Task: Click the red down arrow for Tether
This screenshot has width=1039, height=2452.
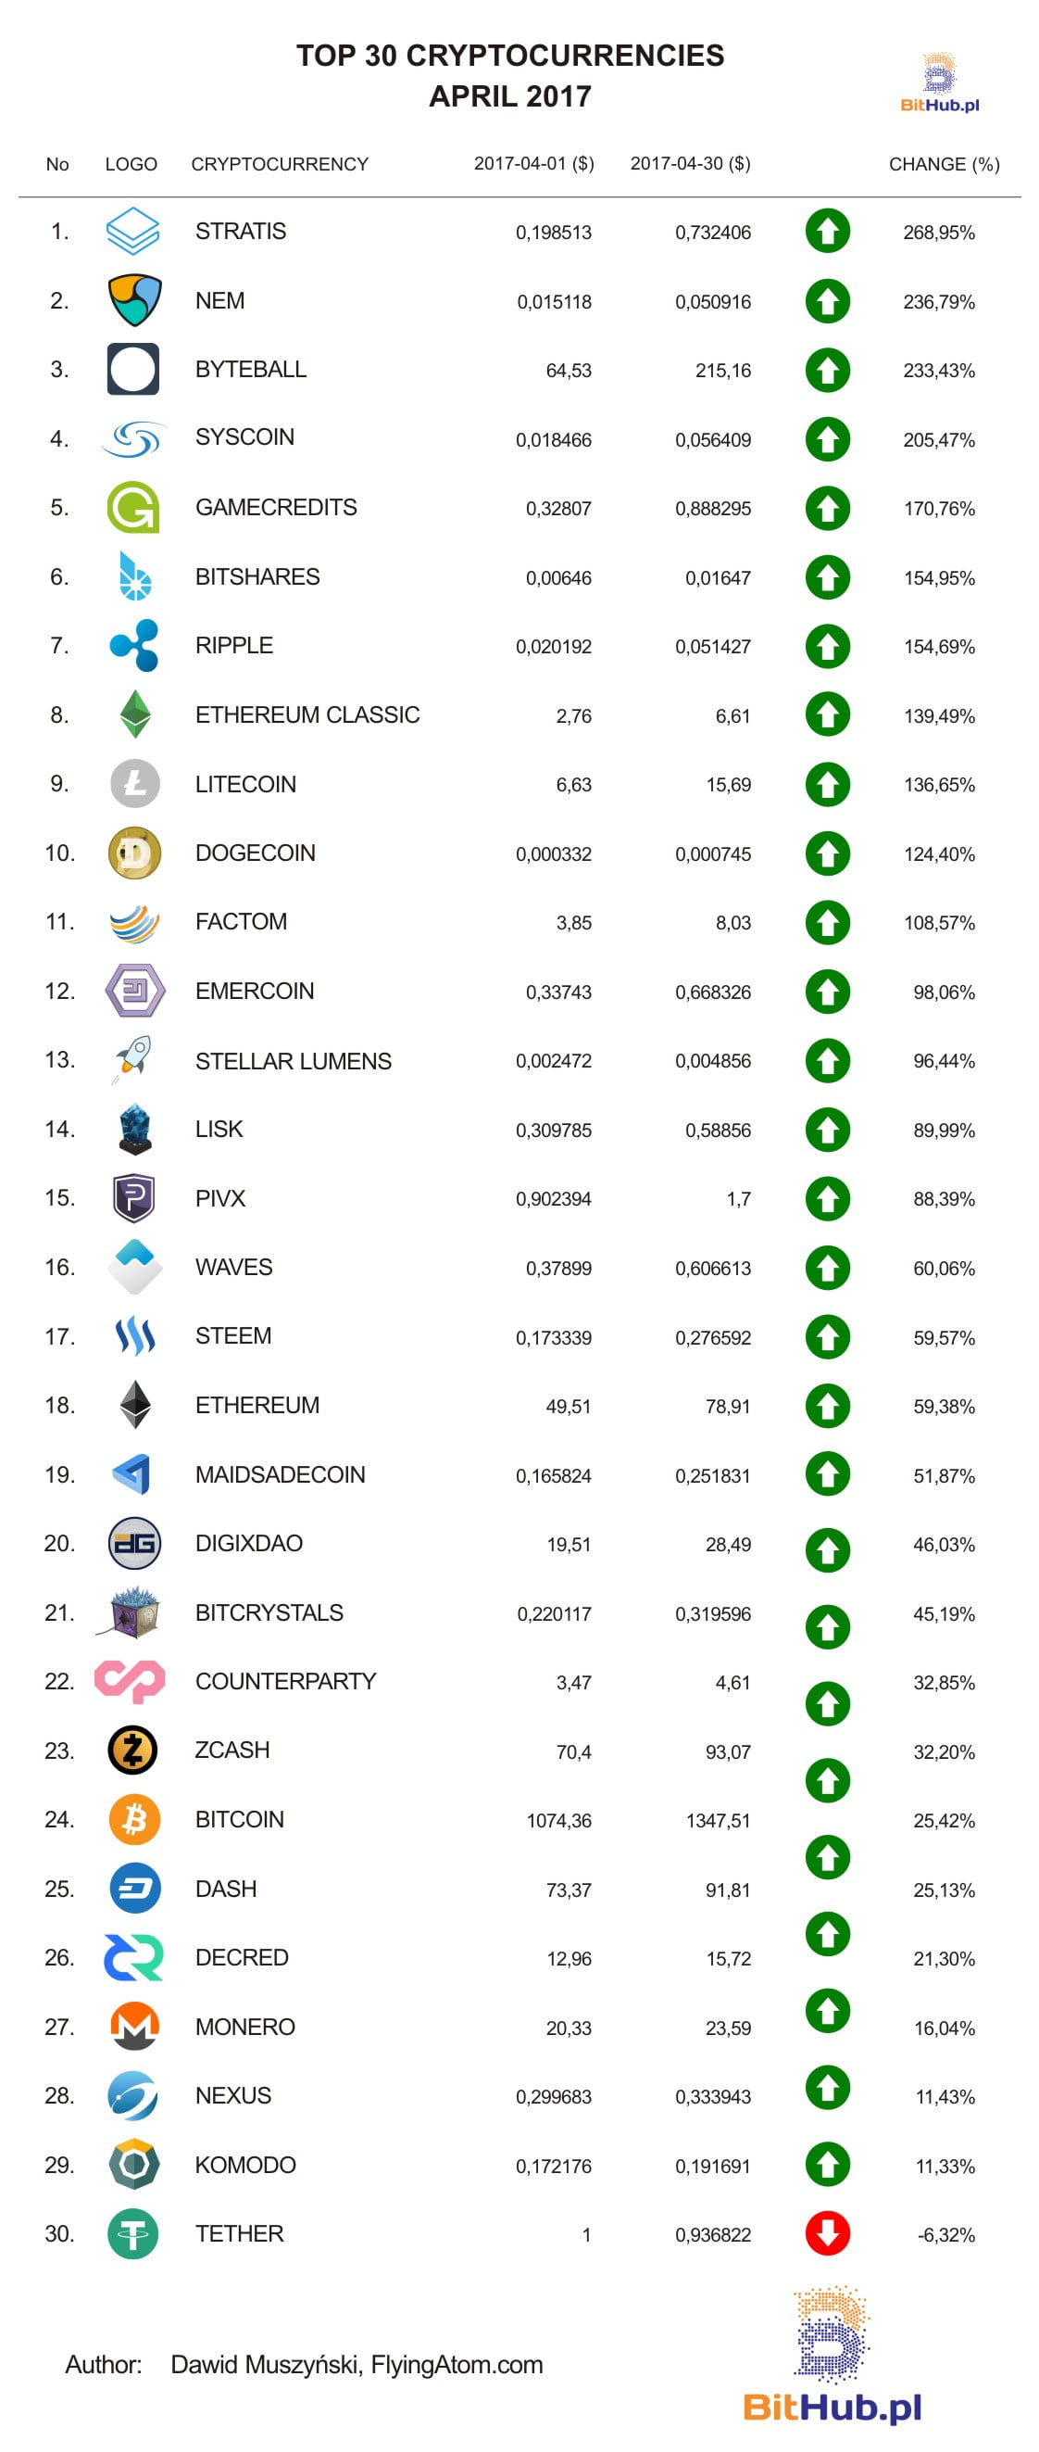Action: [x=827, y=2233]
